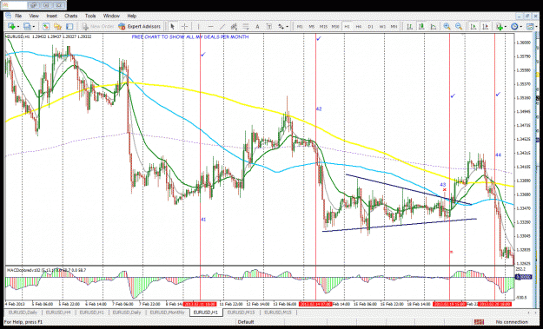The image size is (543, 329).
Task: Select the 'FREE CHART TO SHOW ALL MY DEALS' label
Action: (x=190, y=37)
